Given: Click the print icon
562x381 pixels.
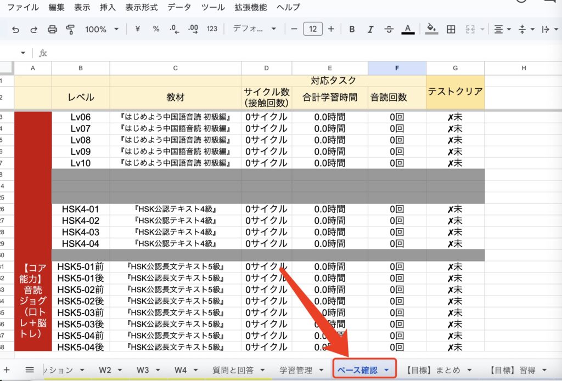Looking at the screenshot, I should pos(52,30).
